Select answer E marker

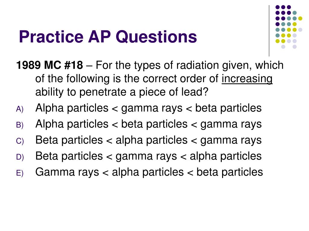20,173
